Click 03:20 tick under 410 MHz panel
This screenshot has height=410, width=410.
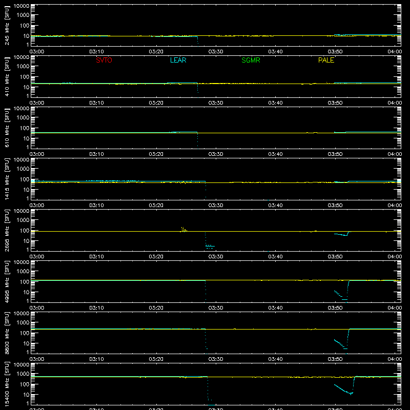click(x=156, y=103)
